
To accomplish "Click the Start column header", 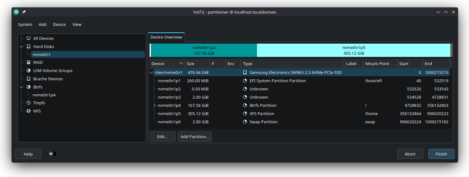I will [x=410, y=64].
